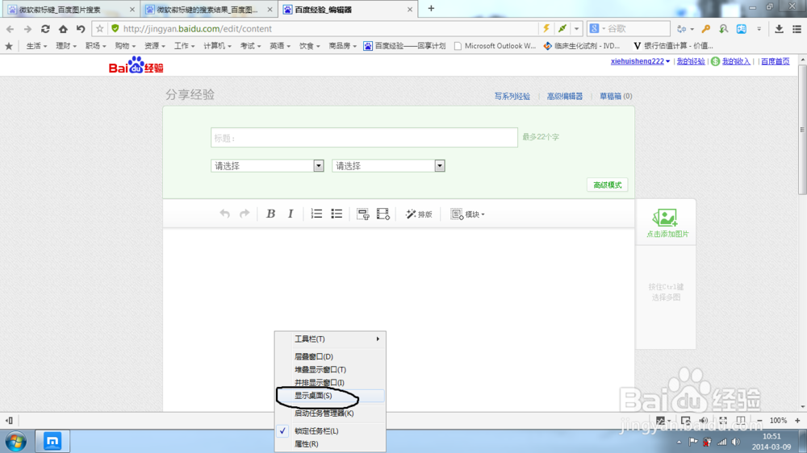Expand hidden tray icons arrow
Viewport: 807px width, 453px height.
(x=679, y=443)
